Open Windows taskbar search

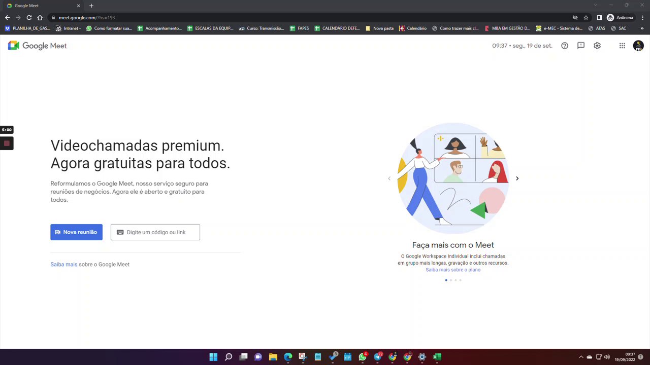tap(229, 357)
